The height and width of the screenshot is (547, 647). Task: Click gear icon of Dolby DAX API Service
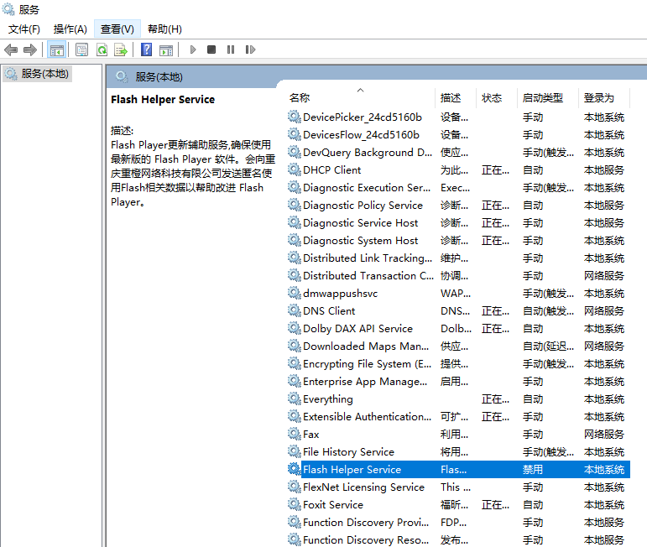295,328
